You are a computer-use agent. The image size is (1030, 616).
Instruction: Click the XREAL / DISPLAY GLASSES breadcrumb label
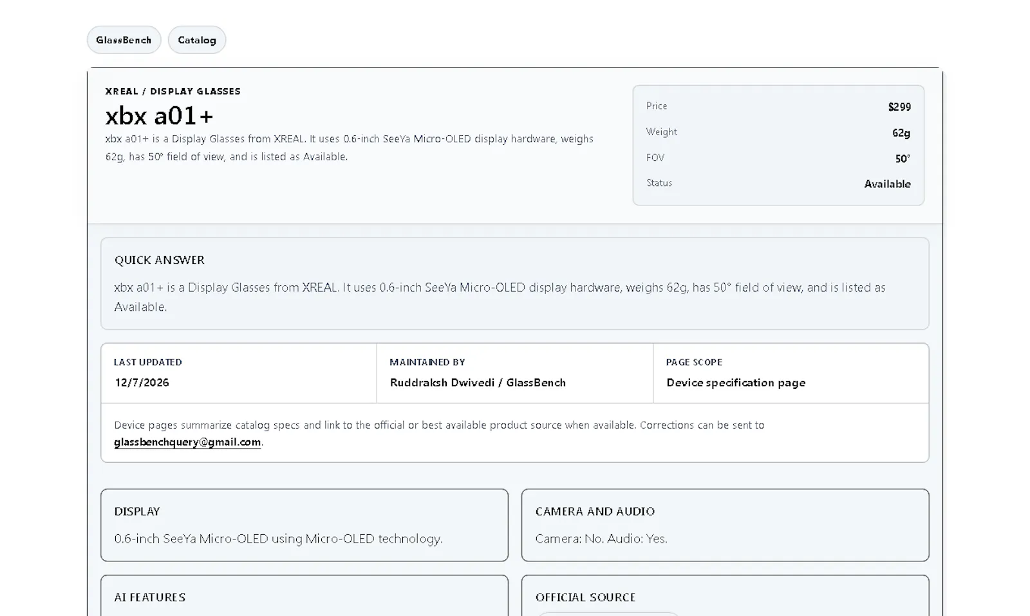[173, 91]
